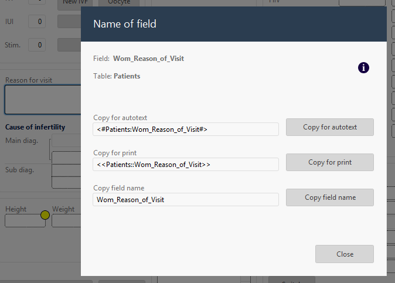Click the Sub diag. list box
395x283 pixels.
pyautogui.click(x=66, y=170)
